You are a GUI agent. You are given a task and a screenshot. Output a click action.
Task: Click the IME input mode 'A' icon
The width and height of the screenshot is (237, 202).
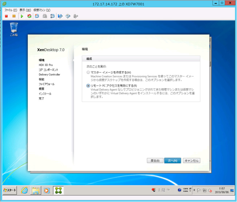159,190
